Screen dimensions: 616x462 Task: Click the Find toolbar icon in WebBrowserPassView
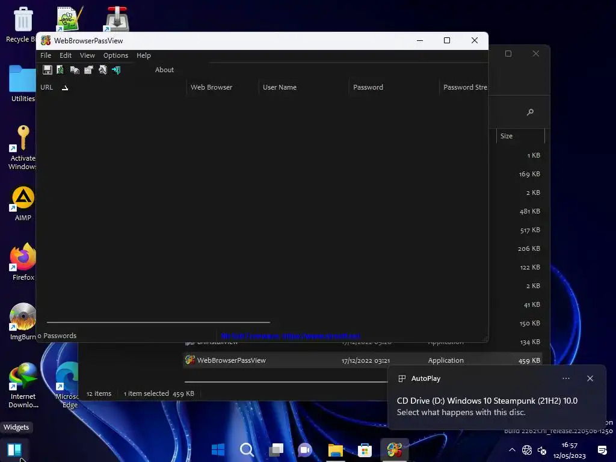pos(102,70)
